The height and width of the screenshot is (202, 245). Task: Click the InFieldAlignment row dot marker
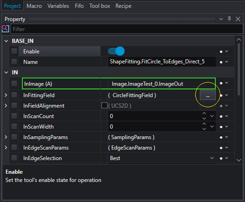(221, 106)
